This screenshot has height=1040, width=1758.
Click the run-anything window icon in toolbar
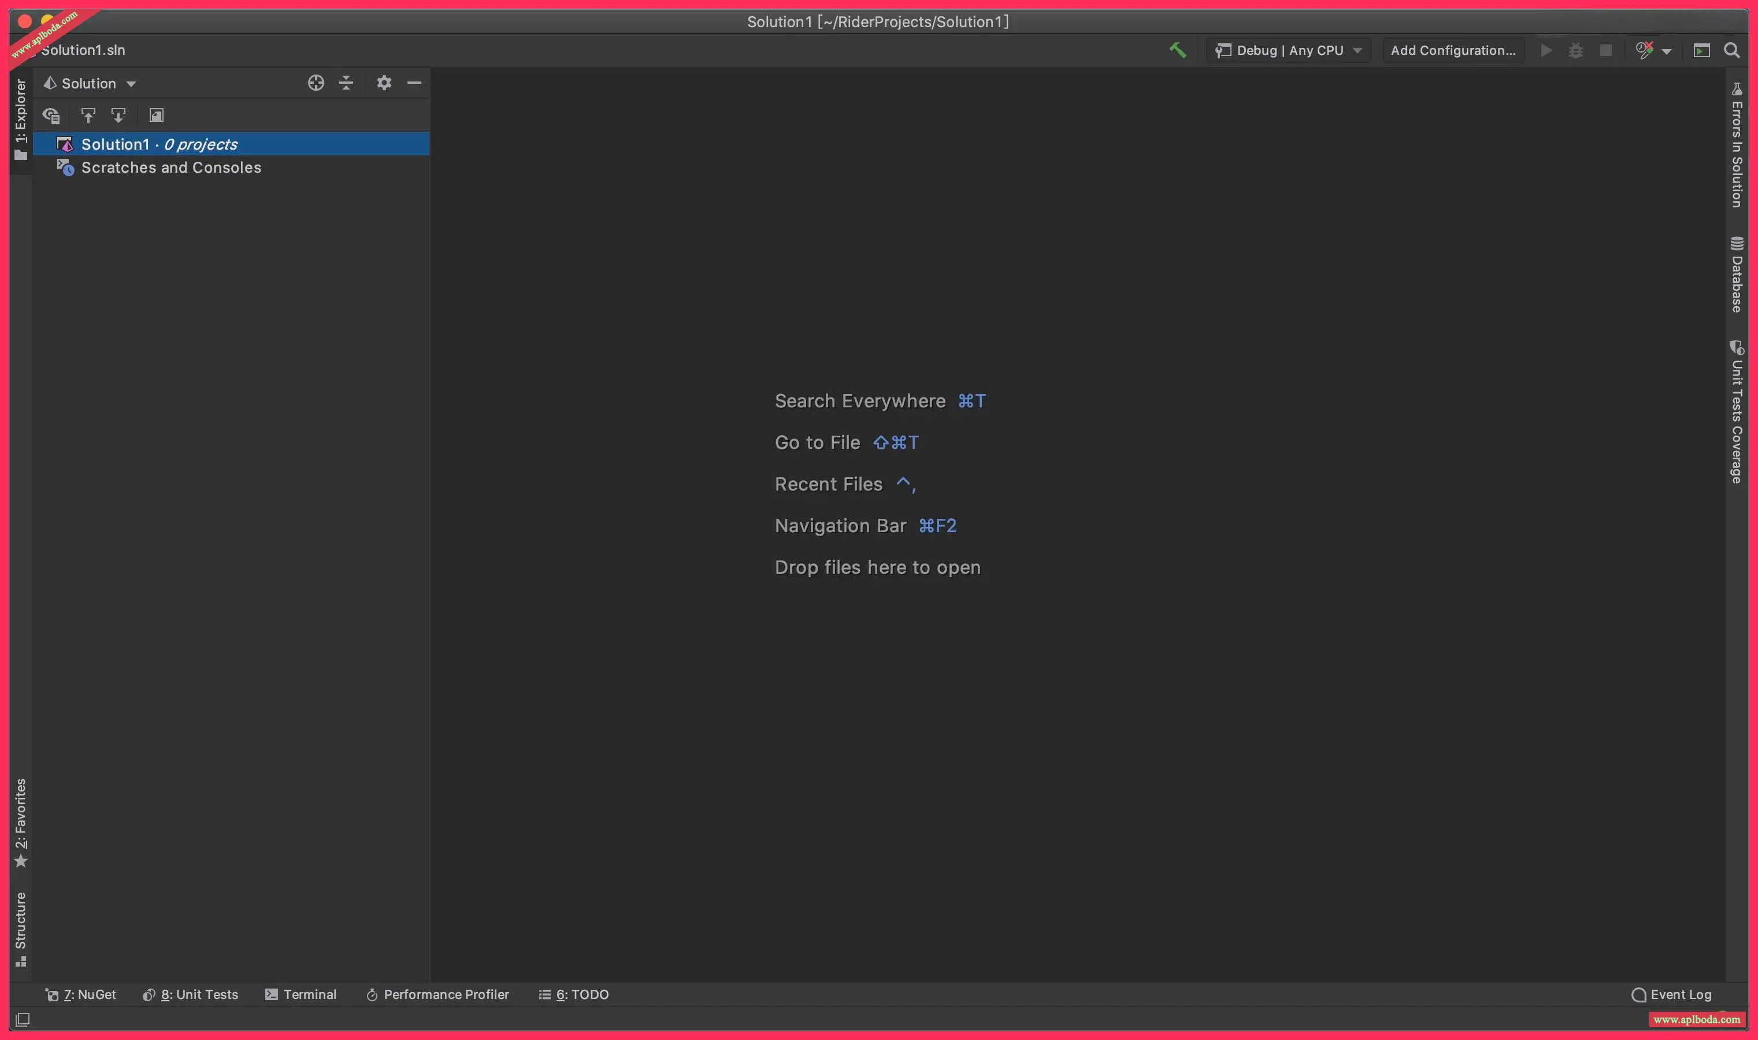(x=1701, y=50)
